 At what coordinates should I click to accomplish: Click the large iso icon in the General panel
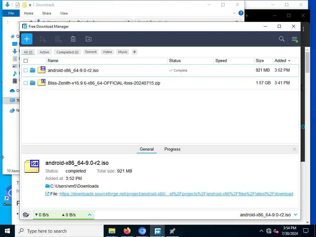pos(32,166)
